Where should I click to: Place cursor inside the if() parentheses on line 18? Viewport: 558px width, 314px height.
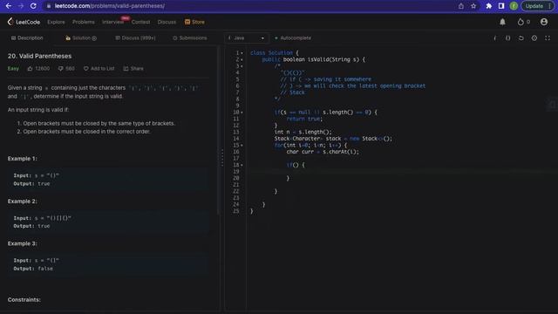point(295,165)
